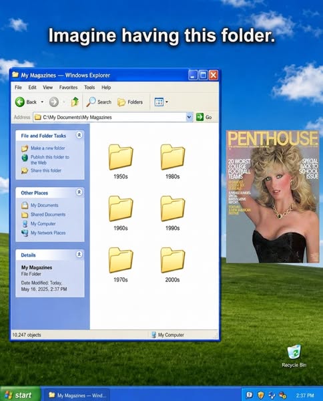Screen dimensions: 323x401
Task: Collapse the Details panel
Action: click(x=79, y=254)
